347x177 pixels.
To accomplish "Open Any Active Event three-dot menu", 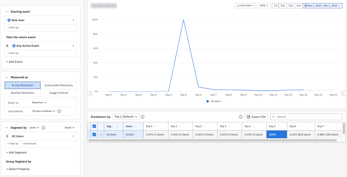I will tap(73, 46).
